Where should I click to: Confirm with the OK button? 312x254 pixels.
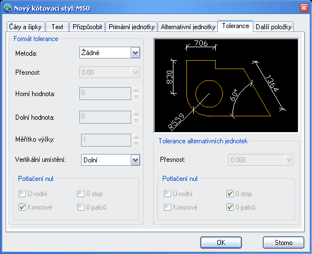coord(221,243)
